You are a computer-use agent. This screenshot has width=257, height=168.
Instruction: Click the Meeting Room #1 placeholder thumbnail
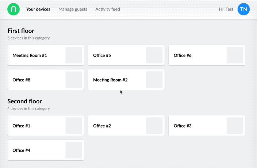[x=74, y=55]
